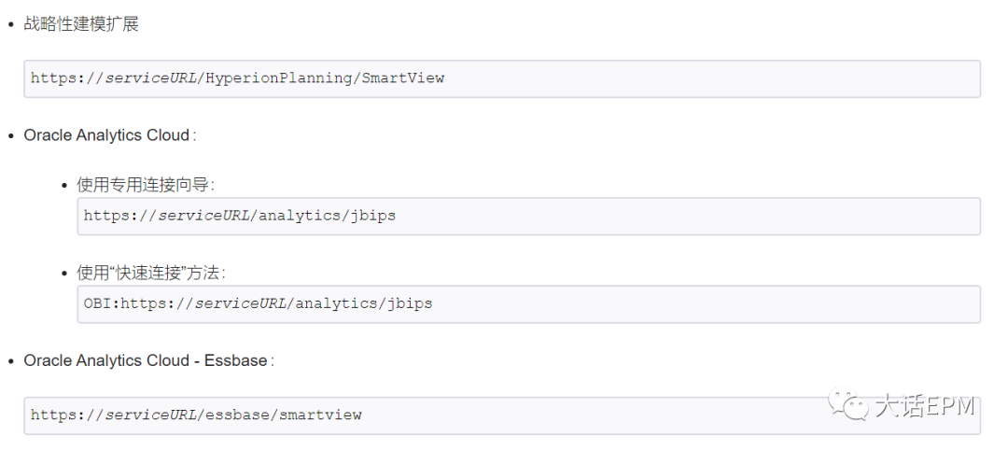Click jbips in the OBI: URL
The image size is (1008, 450).
pos(410,303)
